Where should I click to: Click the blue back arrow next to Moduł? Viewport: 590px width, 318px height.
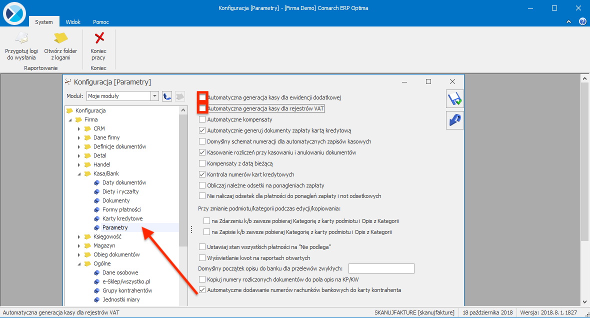[x=167, y=96]
